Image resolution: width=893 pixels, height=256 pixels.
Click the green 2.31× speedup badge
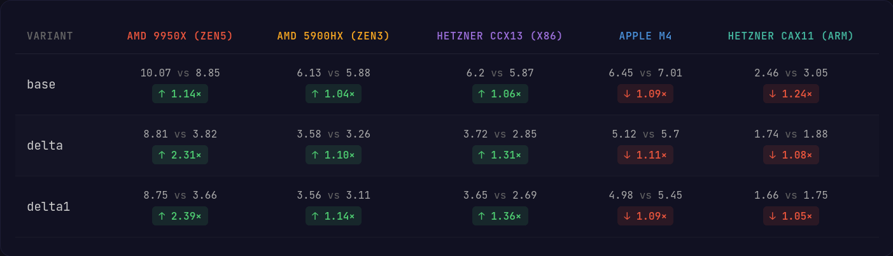coord(179,155)
